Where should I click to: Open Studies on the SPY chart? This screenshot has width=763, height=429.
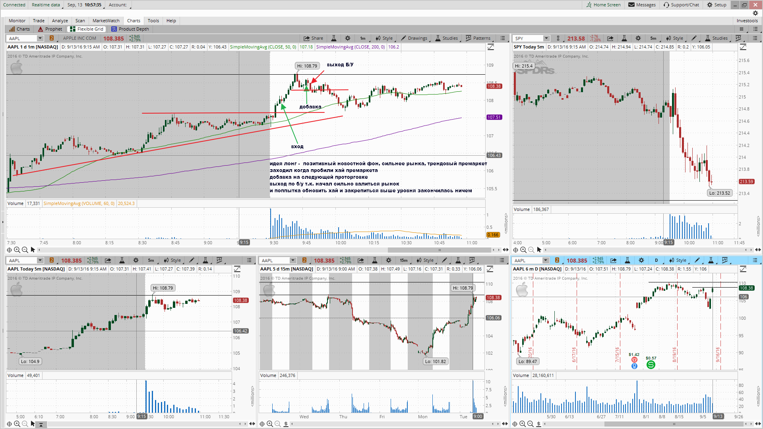[716, 38]
